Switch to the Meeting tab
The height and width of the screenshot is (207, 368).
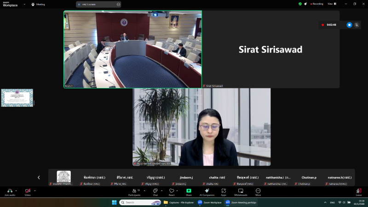[38, 4]
